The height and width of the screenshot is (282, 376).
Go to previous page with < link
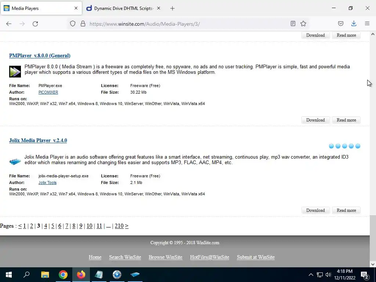point(20,226)
